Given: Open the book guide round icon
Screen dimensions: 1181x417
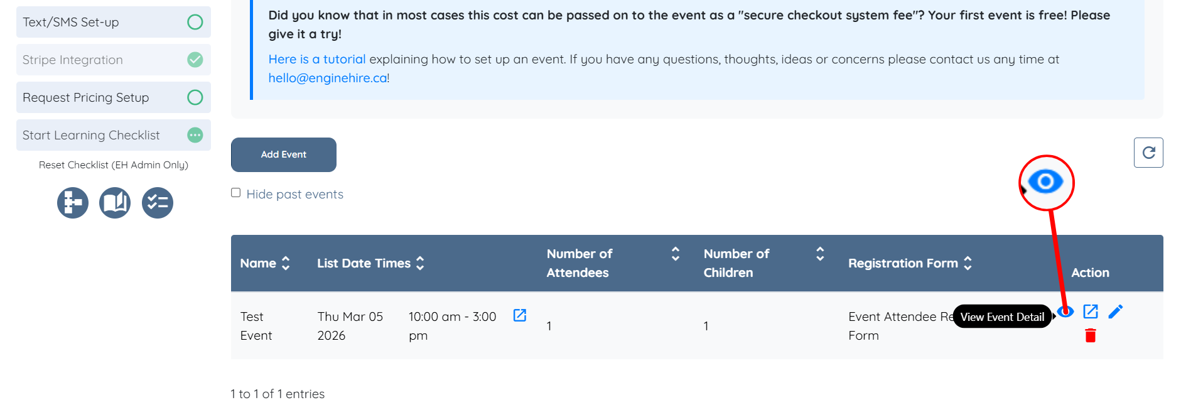Looking at the screenshot, I should point(115,203).
